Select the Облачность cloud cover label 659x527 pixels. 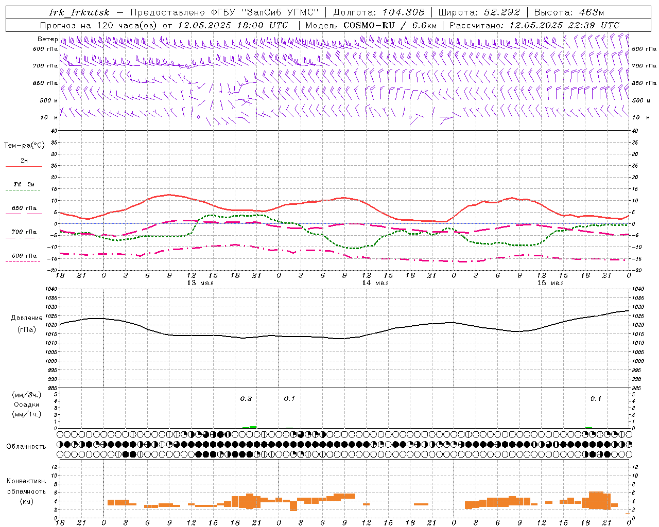coord(26,447)
